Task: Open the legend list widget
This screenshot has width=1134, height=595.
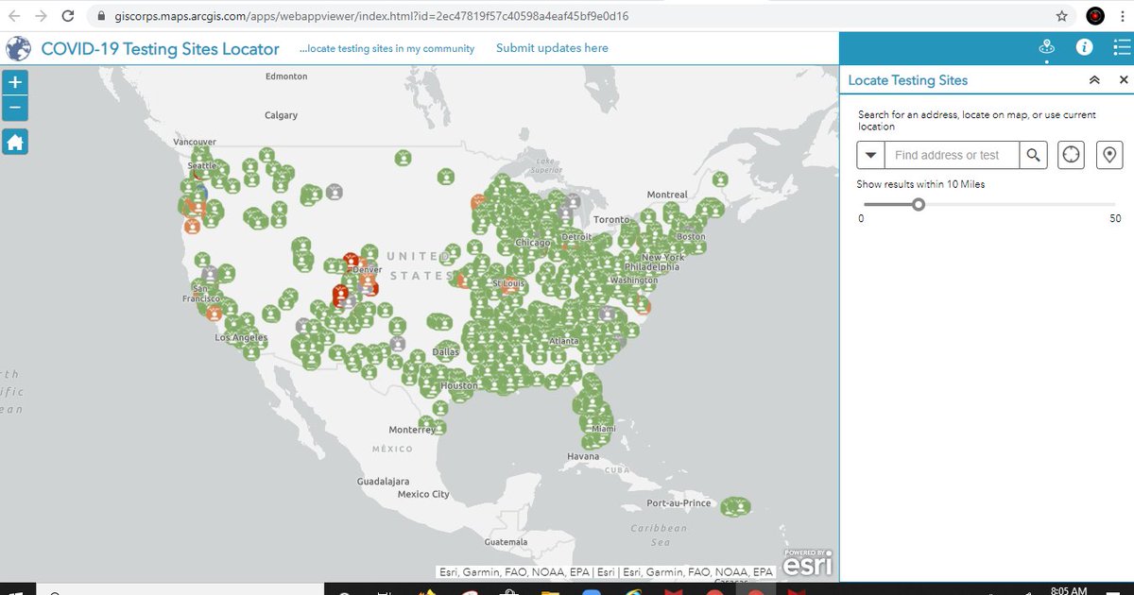Action: tap(1122, 46)
